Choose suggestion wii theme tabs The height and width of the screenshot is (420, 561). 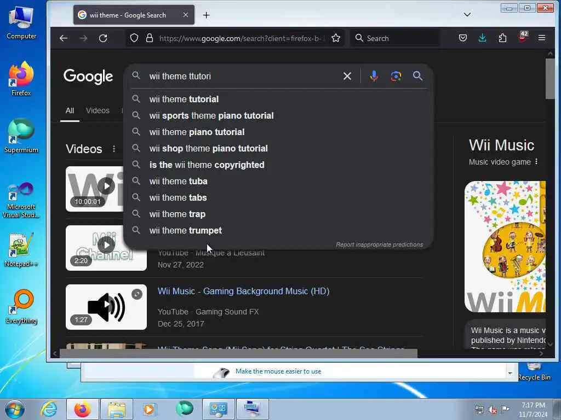tap(279, 197)
